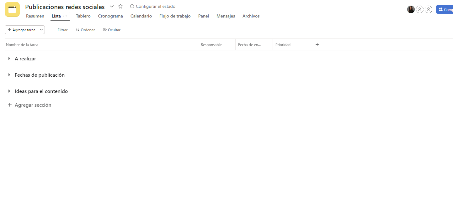
Task: Click the Nombre de la tarea column header
Action: point(101,45)
